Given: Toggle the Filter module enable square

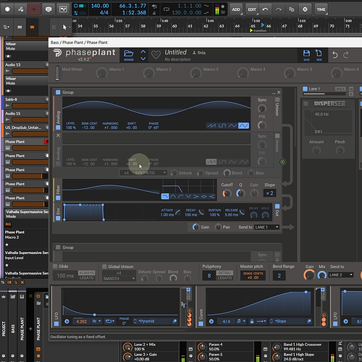Looking at the screenshot, I should tap(58, 198).
